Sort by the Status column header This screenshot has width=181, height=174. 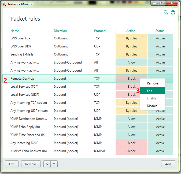pyautogui.click(x=160, y=31)
